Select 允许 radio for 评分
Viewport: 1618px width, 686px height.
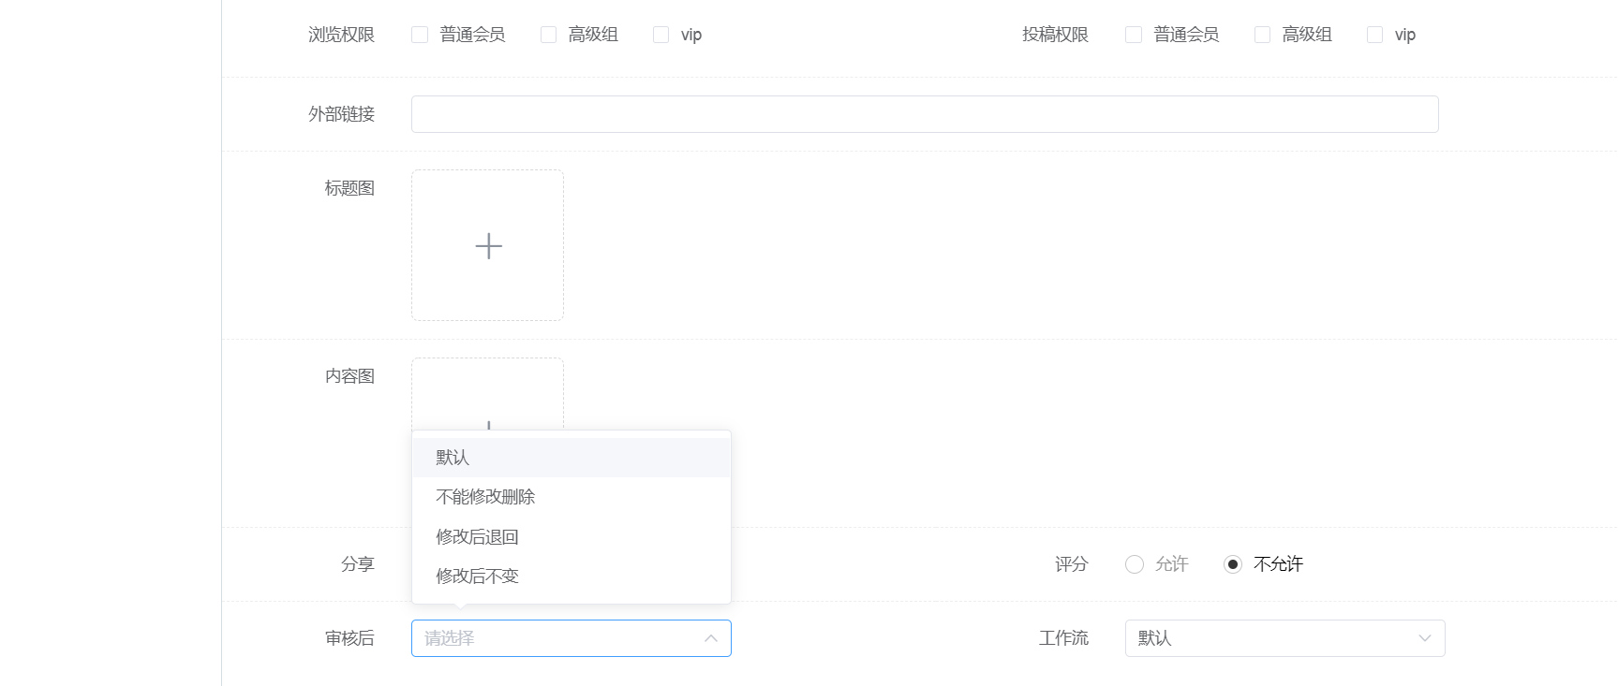[x=1135, y=564]
